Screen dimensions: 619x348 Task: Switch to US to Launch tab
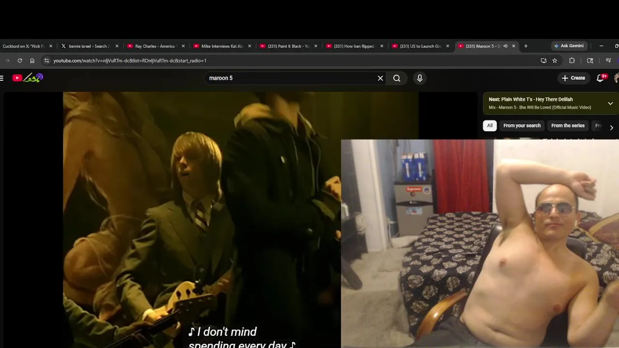click(420, 46)
